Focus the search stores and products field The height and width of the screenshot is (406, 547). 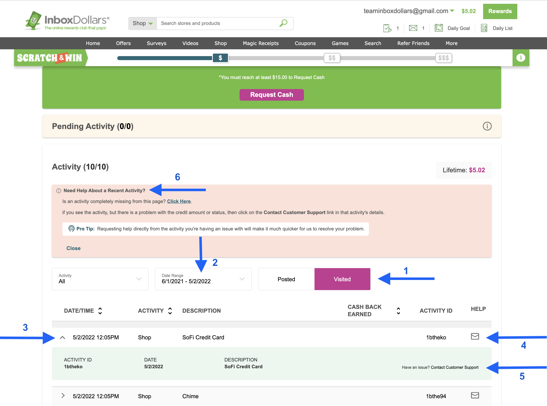(x=218, y=23)
